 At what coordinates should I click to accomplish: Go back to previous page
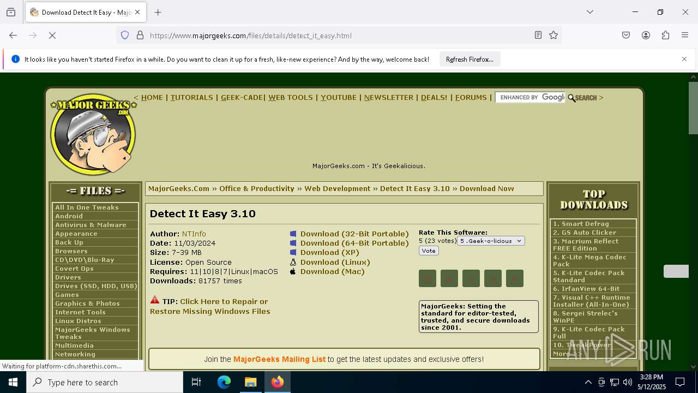(13, 35)
